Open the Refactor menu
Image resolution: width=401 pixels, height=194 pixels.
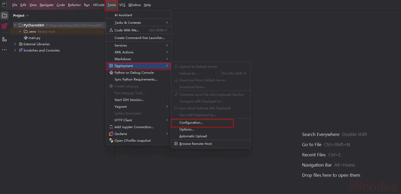pos(74,5)
